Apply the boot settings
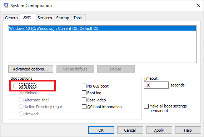This screenshot has width=204, height=137. (159, 130)
